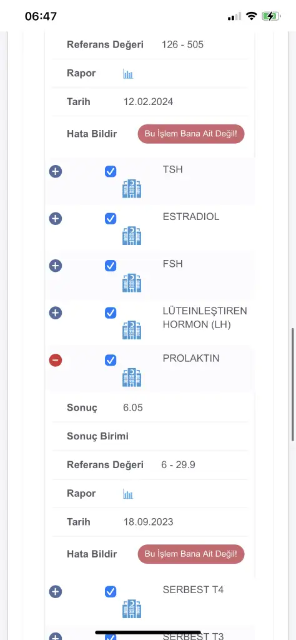
Task: Deselect the PROLAKTIN checkbox
Action: [111, 360]
